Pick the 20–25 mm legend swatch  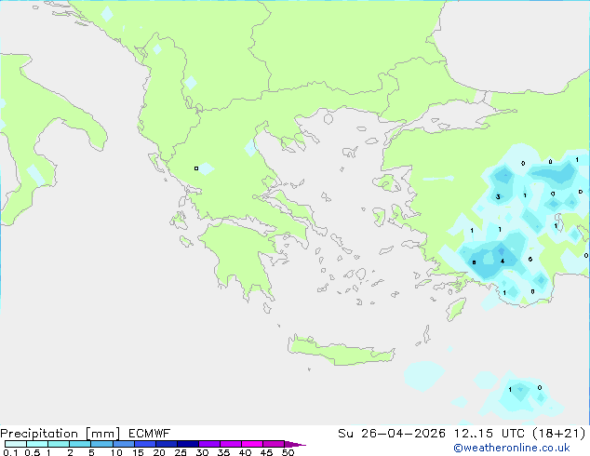pyautogui.click(x=167, y=444)
